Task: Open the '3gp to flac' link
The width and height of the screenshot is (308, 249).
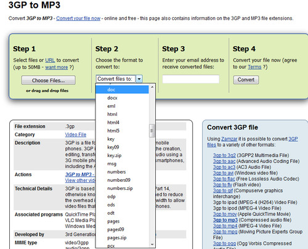Action: coord(224,179)
